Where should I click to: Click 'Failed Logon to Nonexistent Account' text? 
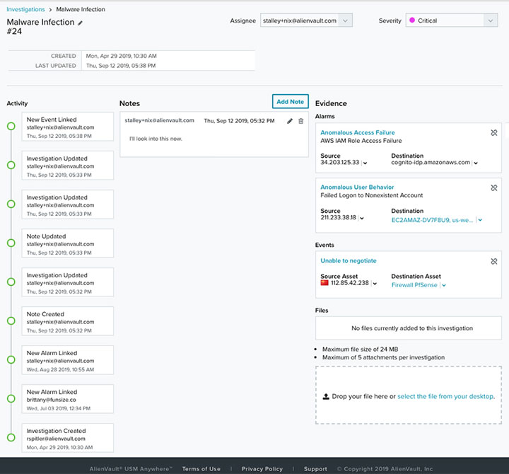[x=372, y=195]
